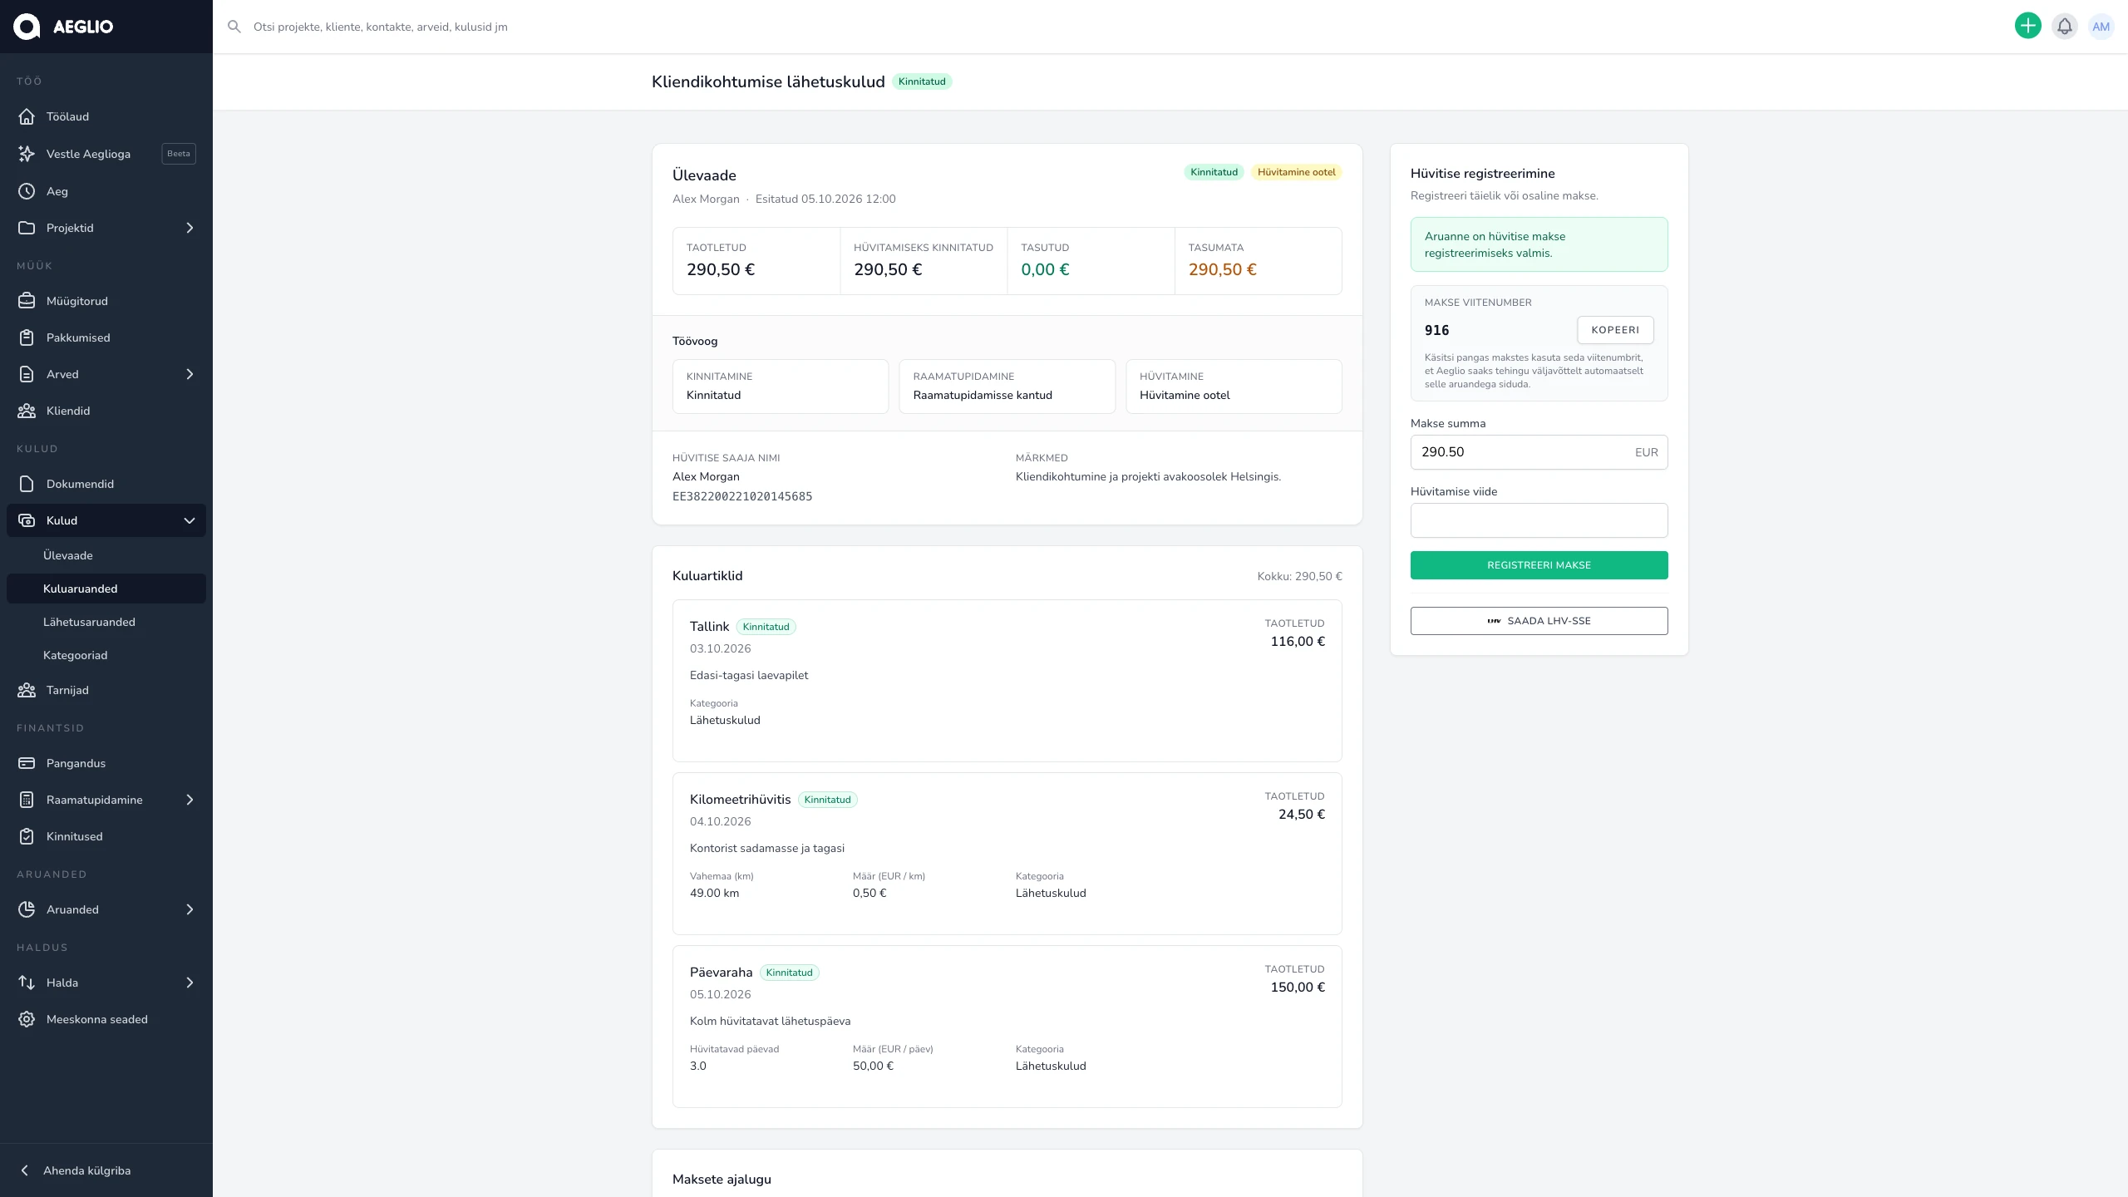The width and height of the screenshot is (2128, 1197).
Task: Click the Tallink expense title
Action: pos(709,627)
